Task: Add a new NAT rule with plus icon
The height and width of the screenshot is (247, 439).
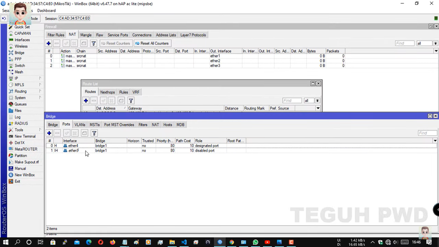Action: tap(49, 43)
